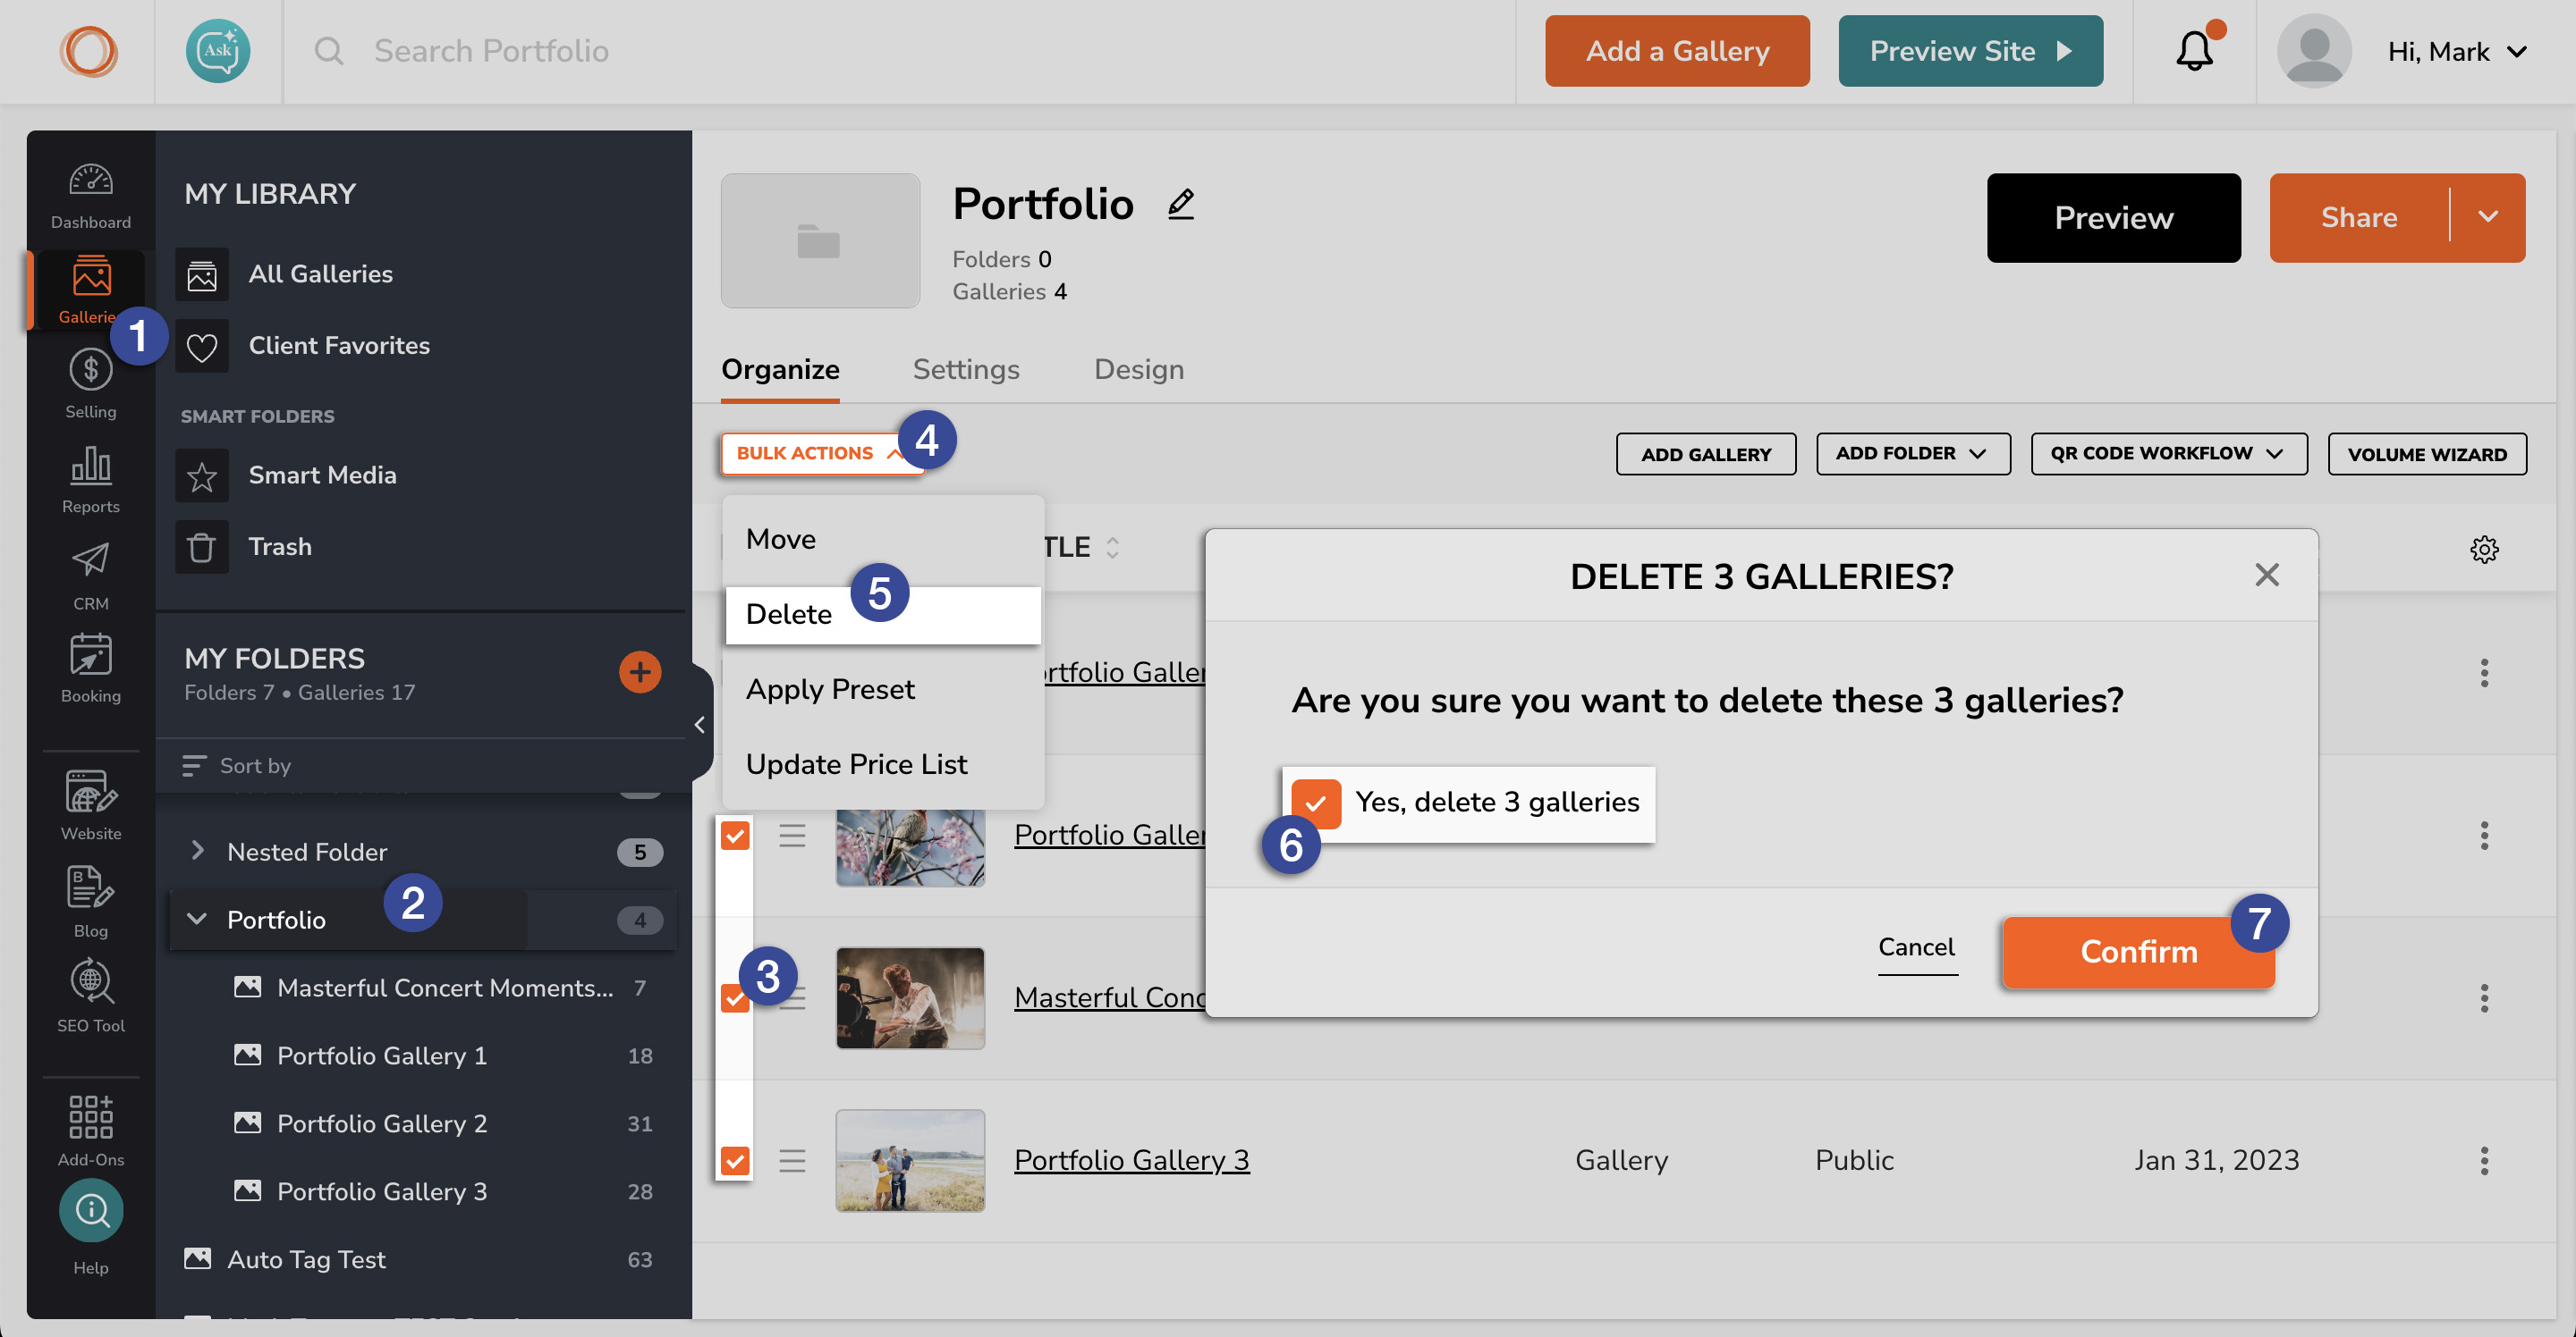Screen dimensions: 2576x1337
Task: Click the Share button
Action: click(x=2360, y=218)
